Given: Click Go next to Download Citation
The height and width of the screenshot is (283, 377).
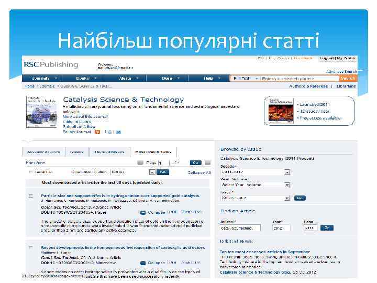Looking at the screenshot, I should 163,172.
